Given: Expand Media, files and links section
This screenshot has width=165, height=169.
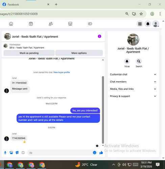Looking at the screenshot, I should [x=133, y=89].
